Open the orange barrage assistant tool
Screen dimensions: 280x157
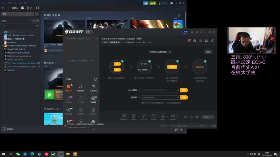point(69,88)
